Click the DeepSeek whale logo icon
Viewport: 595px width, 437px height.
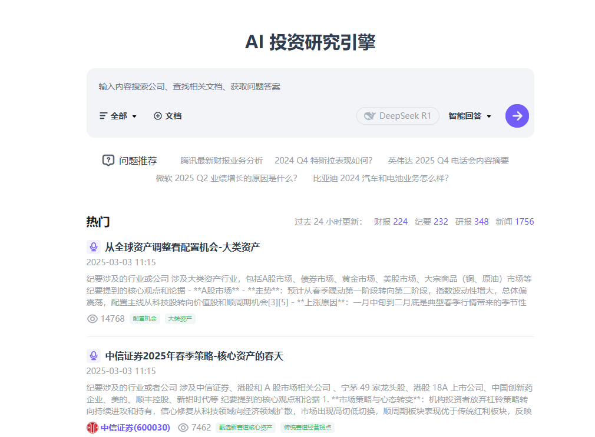369,116
